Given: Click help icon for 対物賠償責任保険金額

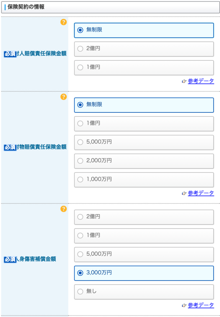Looking at the screenshot, I should pyautogui.click(x=63, y=97).
